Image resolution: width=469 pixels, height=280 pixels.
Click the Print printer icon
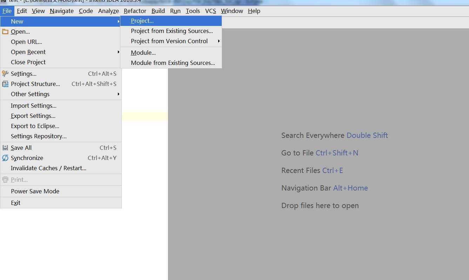click(5, 180)
